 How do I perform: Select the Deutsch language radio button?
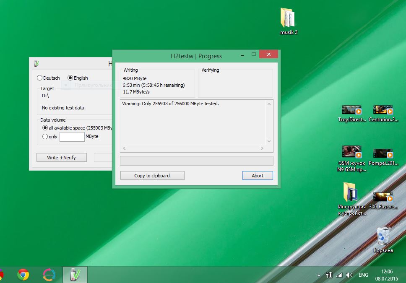(40, 78)
